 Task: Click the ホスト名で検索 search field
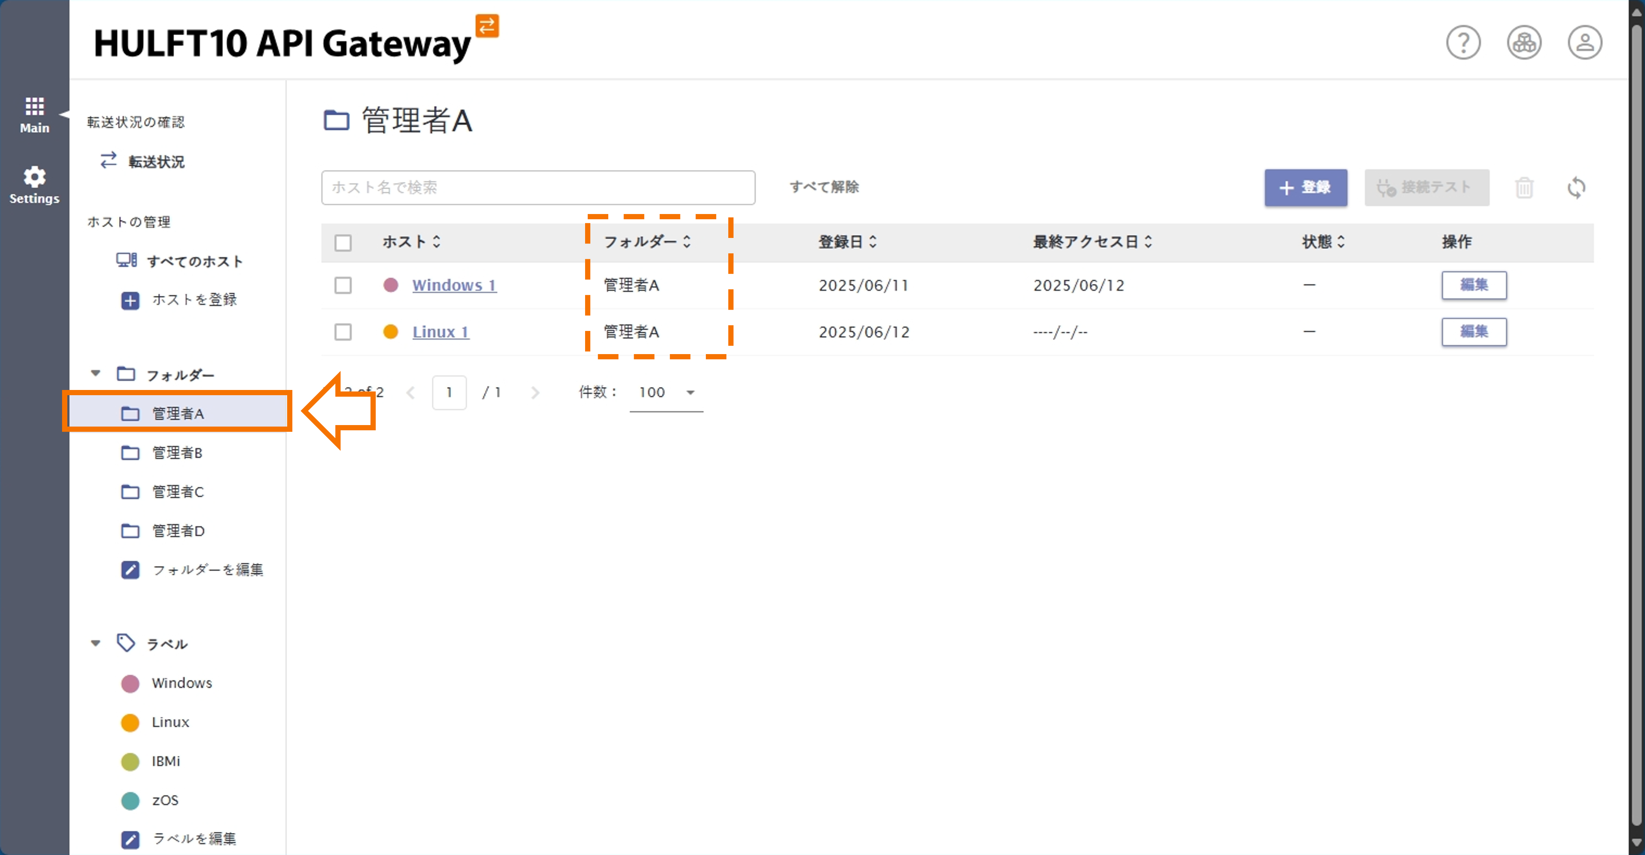point(538,188)
